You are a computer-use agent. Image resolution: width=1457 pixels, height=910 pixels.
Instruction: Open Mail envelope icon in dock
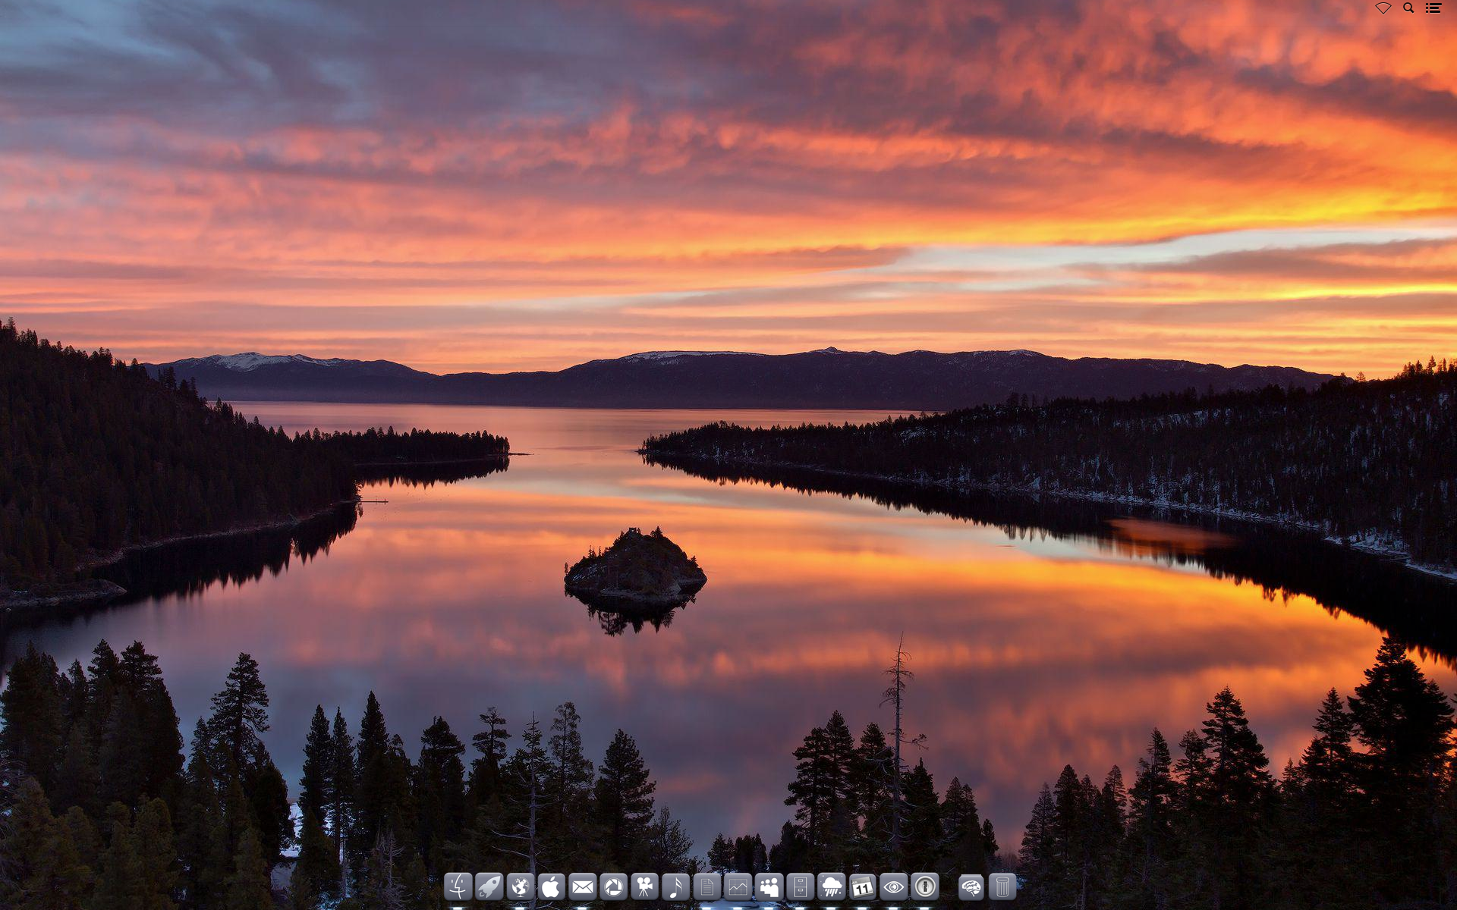pyautogui.click(x=582, y=886)
